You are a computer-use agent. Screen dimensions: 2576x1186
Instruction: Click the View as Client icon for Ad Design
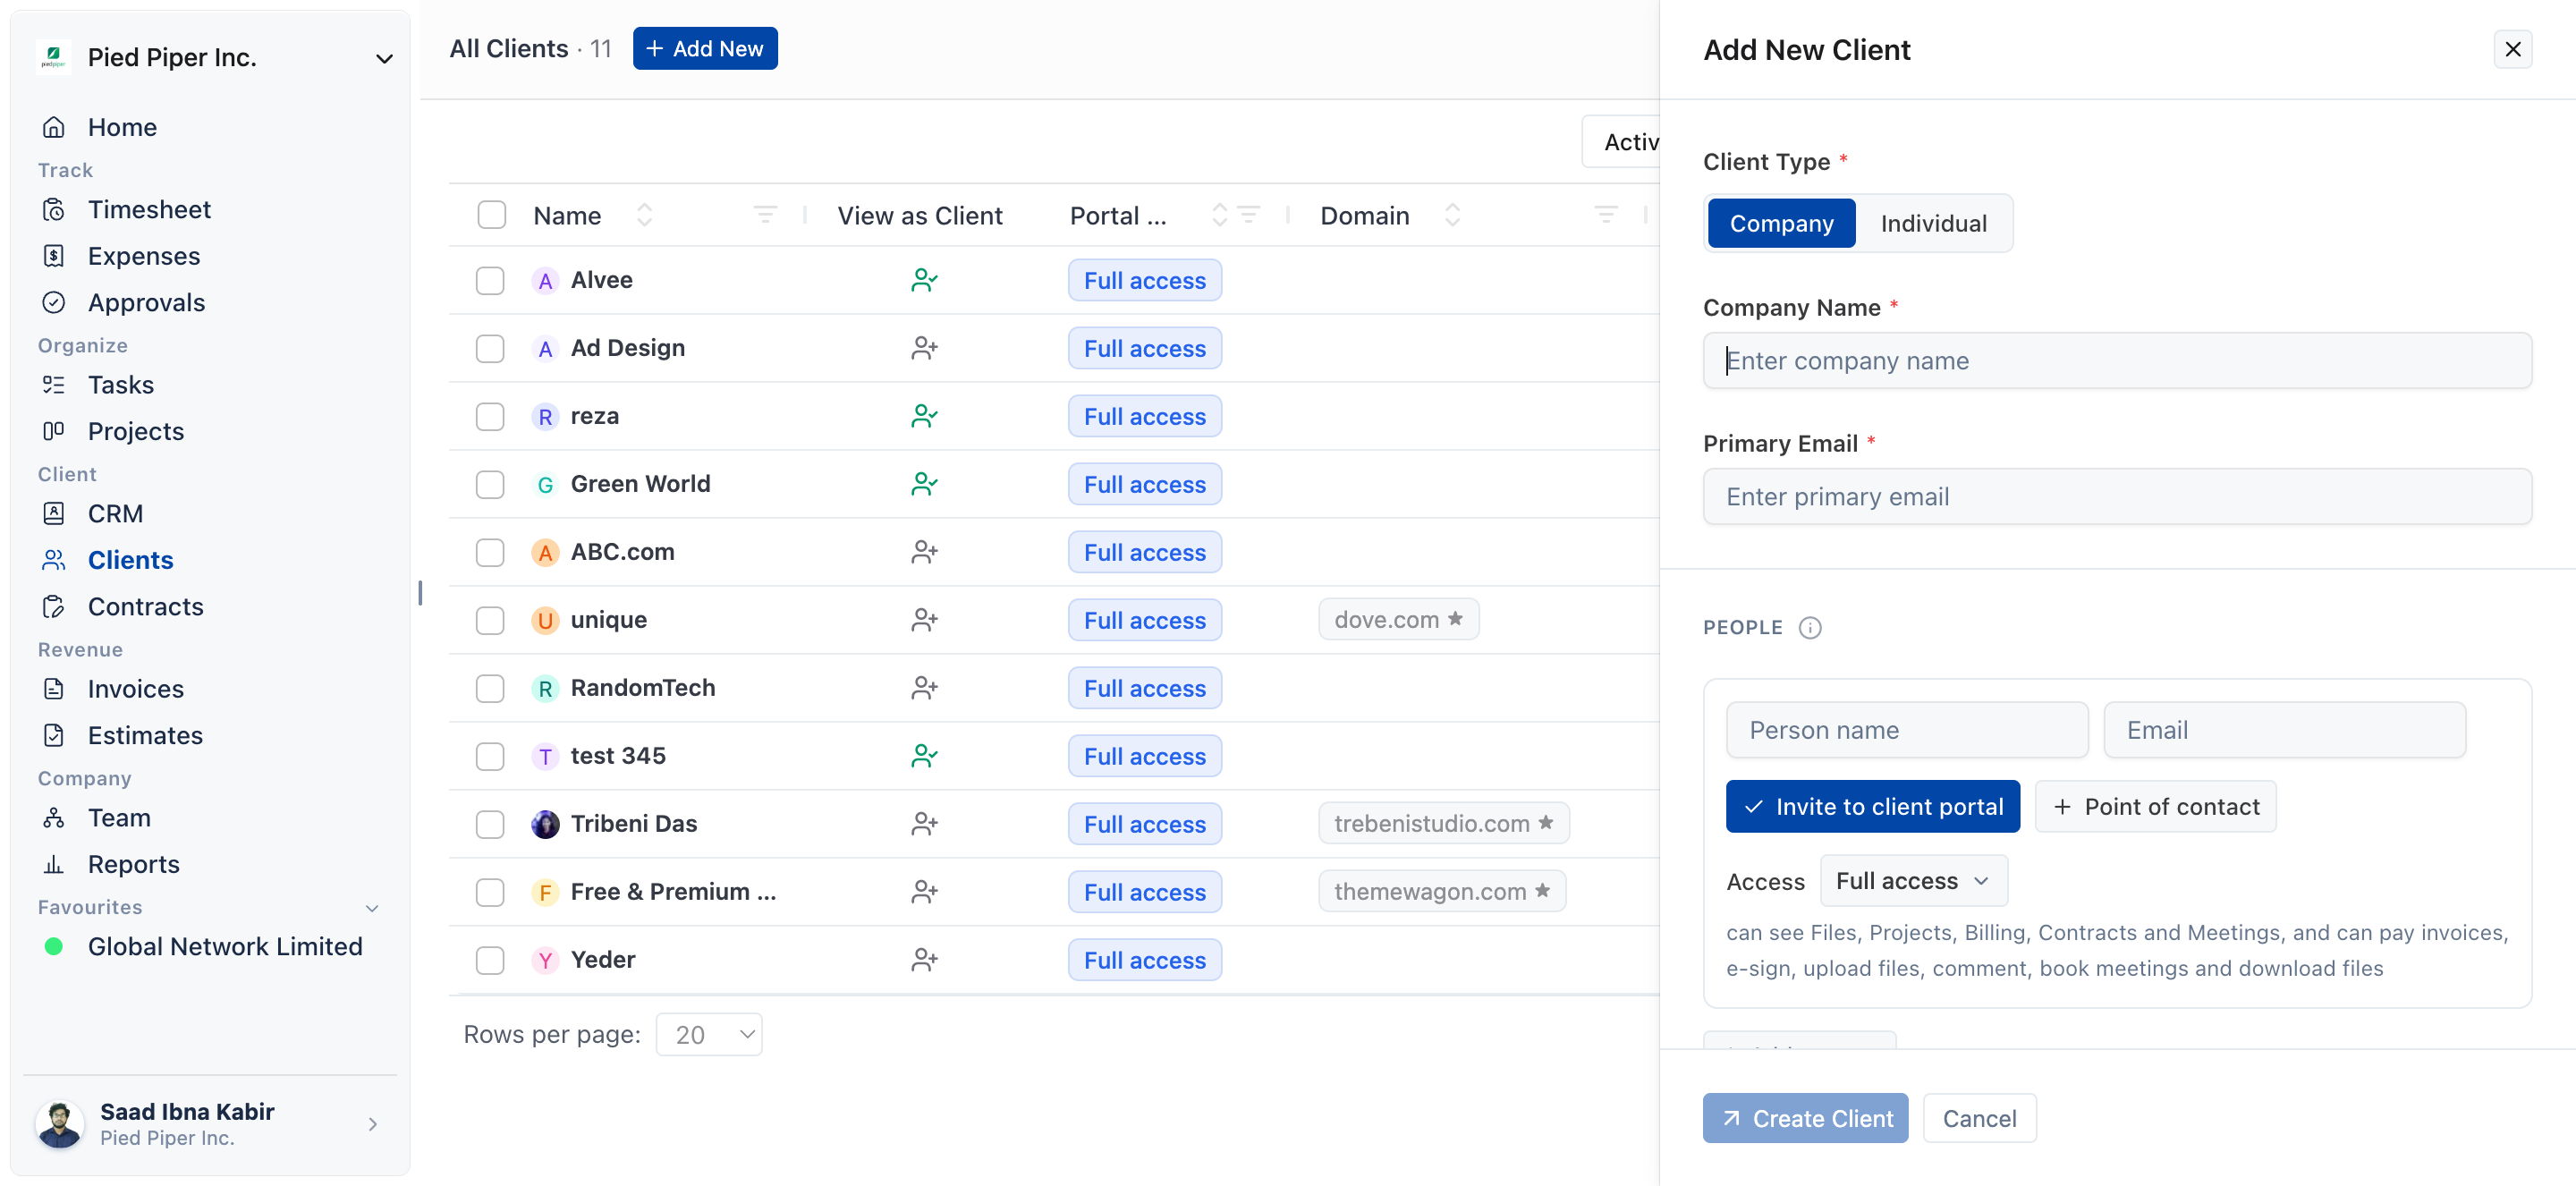point(924,348)
